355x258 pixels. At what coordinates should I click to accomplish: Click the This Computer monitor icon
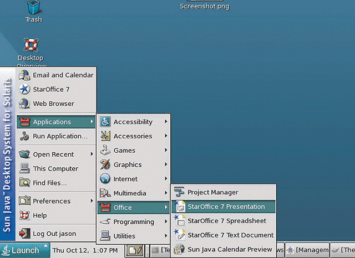(x=24, y=168)
